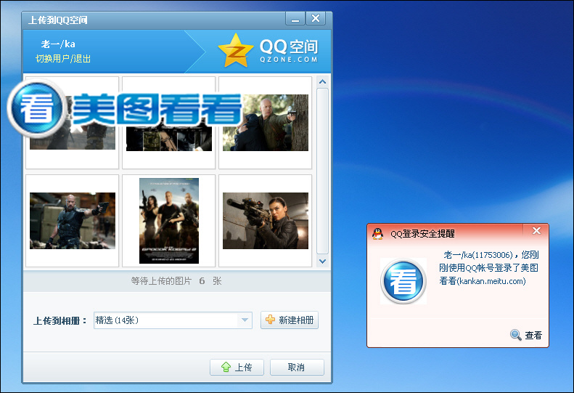Close the 上传到QQ空间 window
The height and width of the screenshot is (393, 574).
[x=316, y=18]
